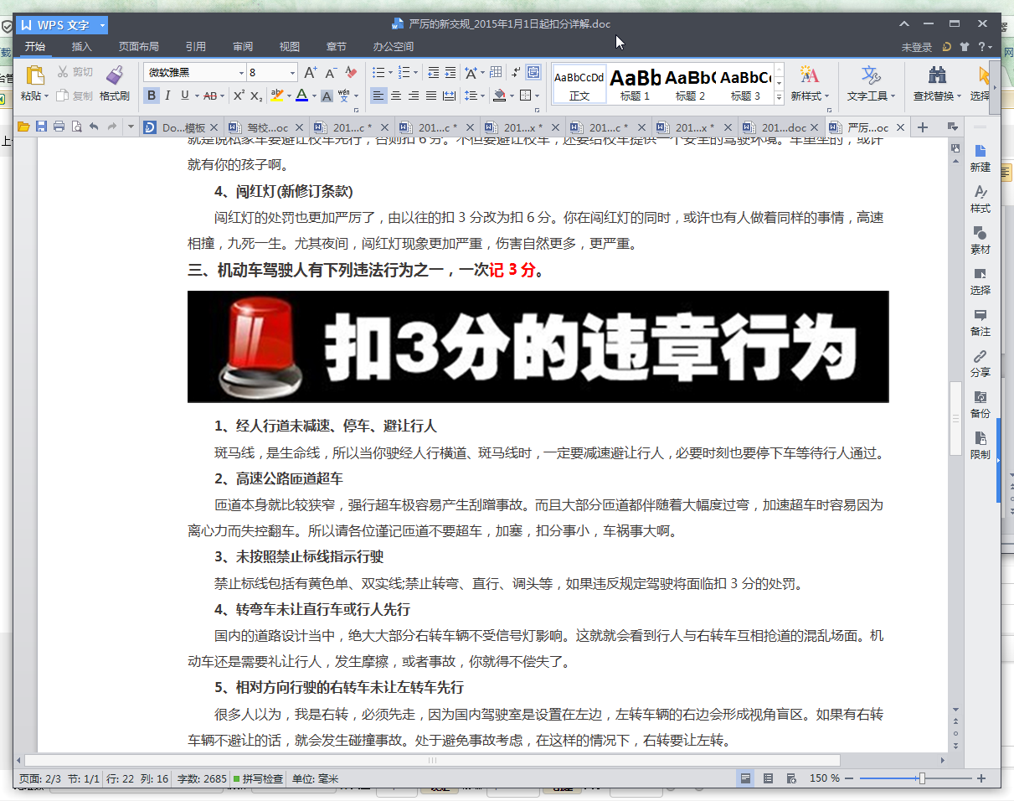Save document with the floppy disk icon
Image resolution: width=1014 pixels, height=801 pixels.
41,127
